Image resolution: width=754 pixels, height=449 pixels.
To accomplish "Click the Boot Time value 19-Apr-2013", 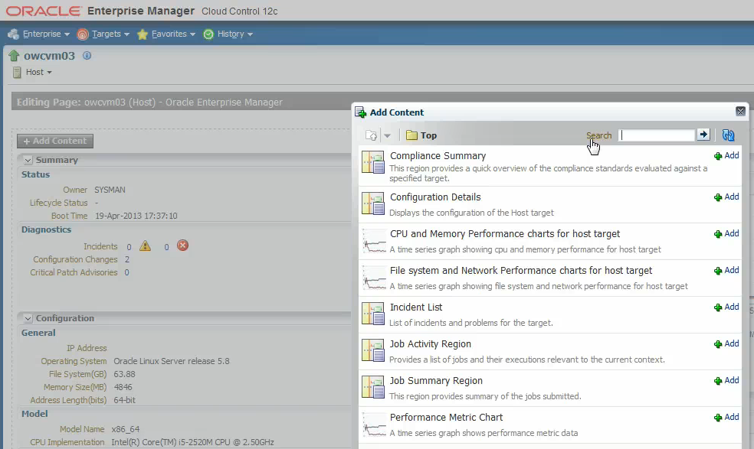I will (x=136, y=216).
